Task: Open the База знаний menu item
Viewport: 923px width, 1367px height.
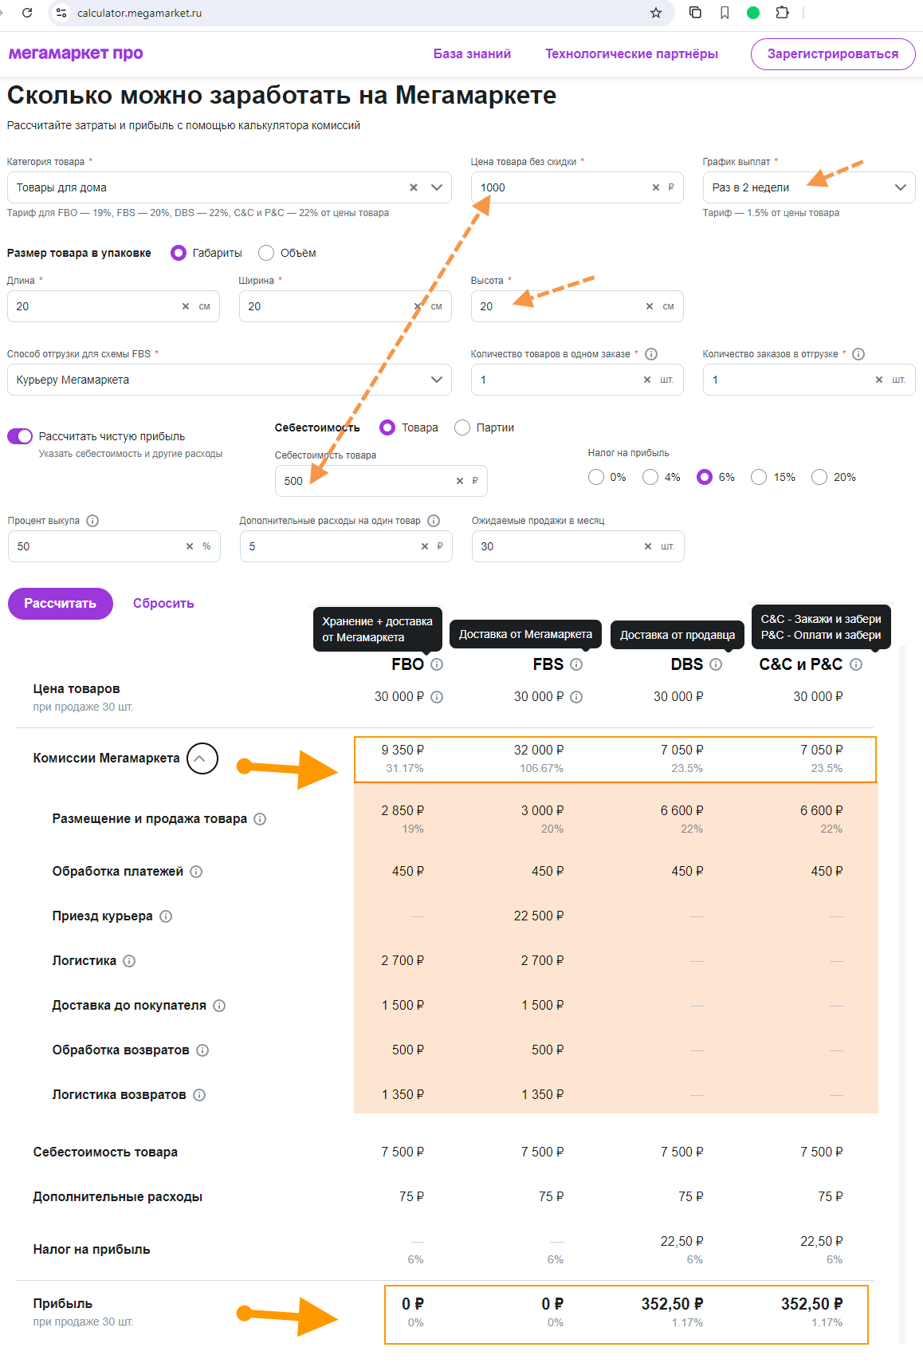Action: 472,53
